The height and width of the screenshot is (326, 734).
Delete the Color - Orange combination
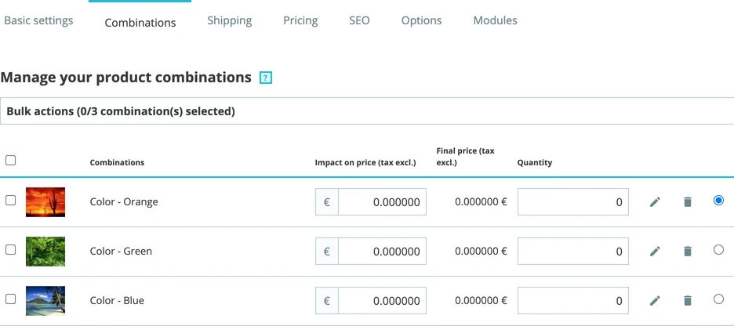point(687,202)
